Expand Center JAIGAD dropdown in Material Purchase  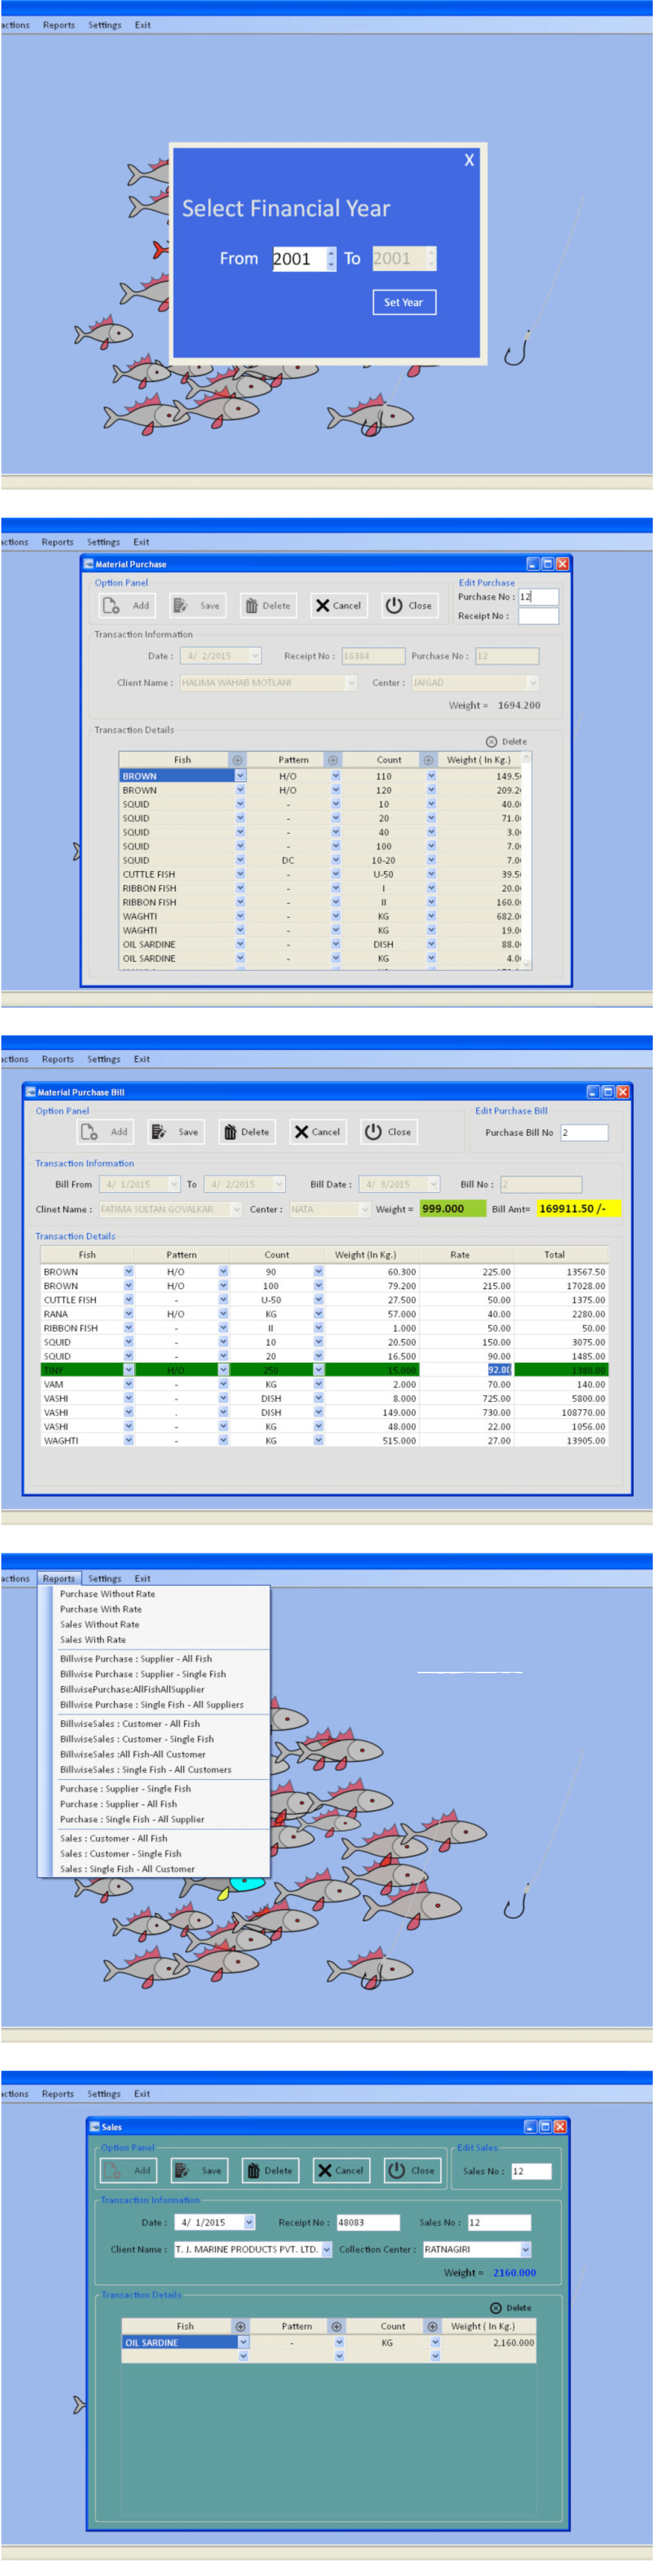[532, 683]
